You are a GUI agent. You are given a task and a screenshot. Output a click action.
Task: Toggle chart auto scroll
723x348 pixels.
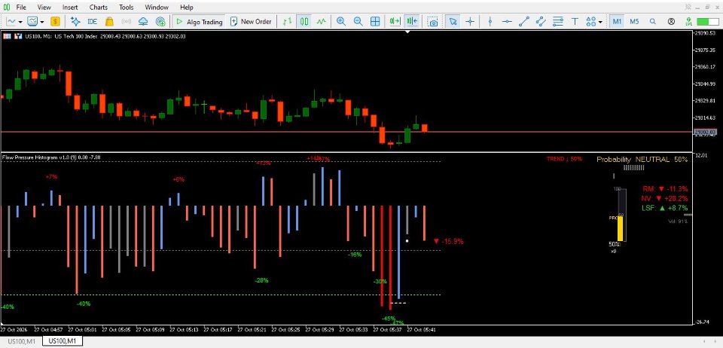pos(395,21)
